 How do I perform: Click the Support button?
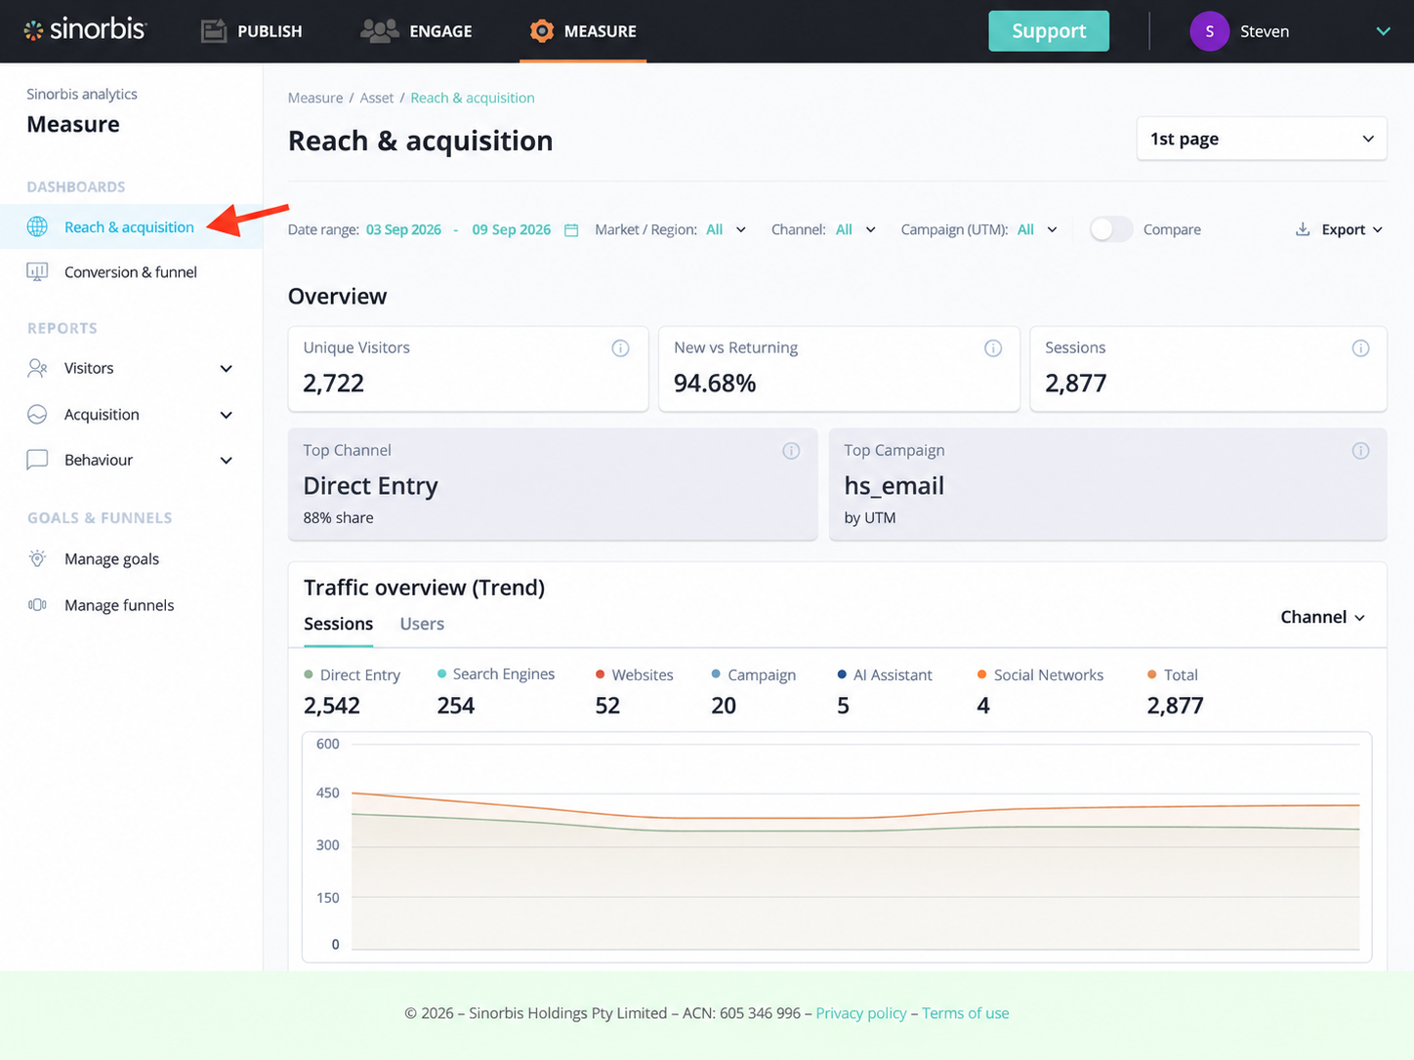coord(1049,31)
